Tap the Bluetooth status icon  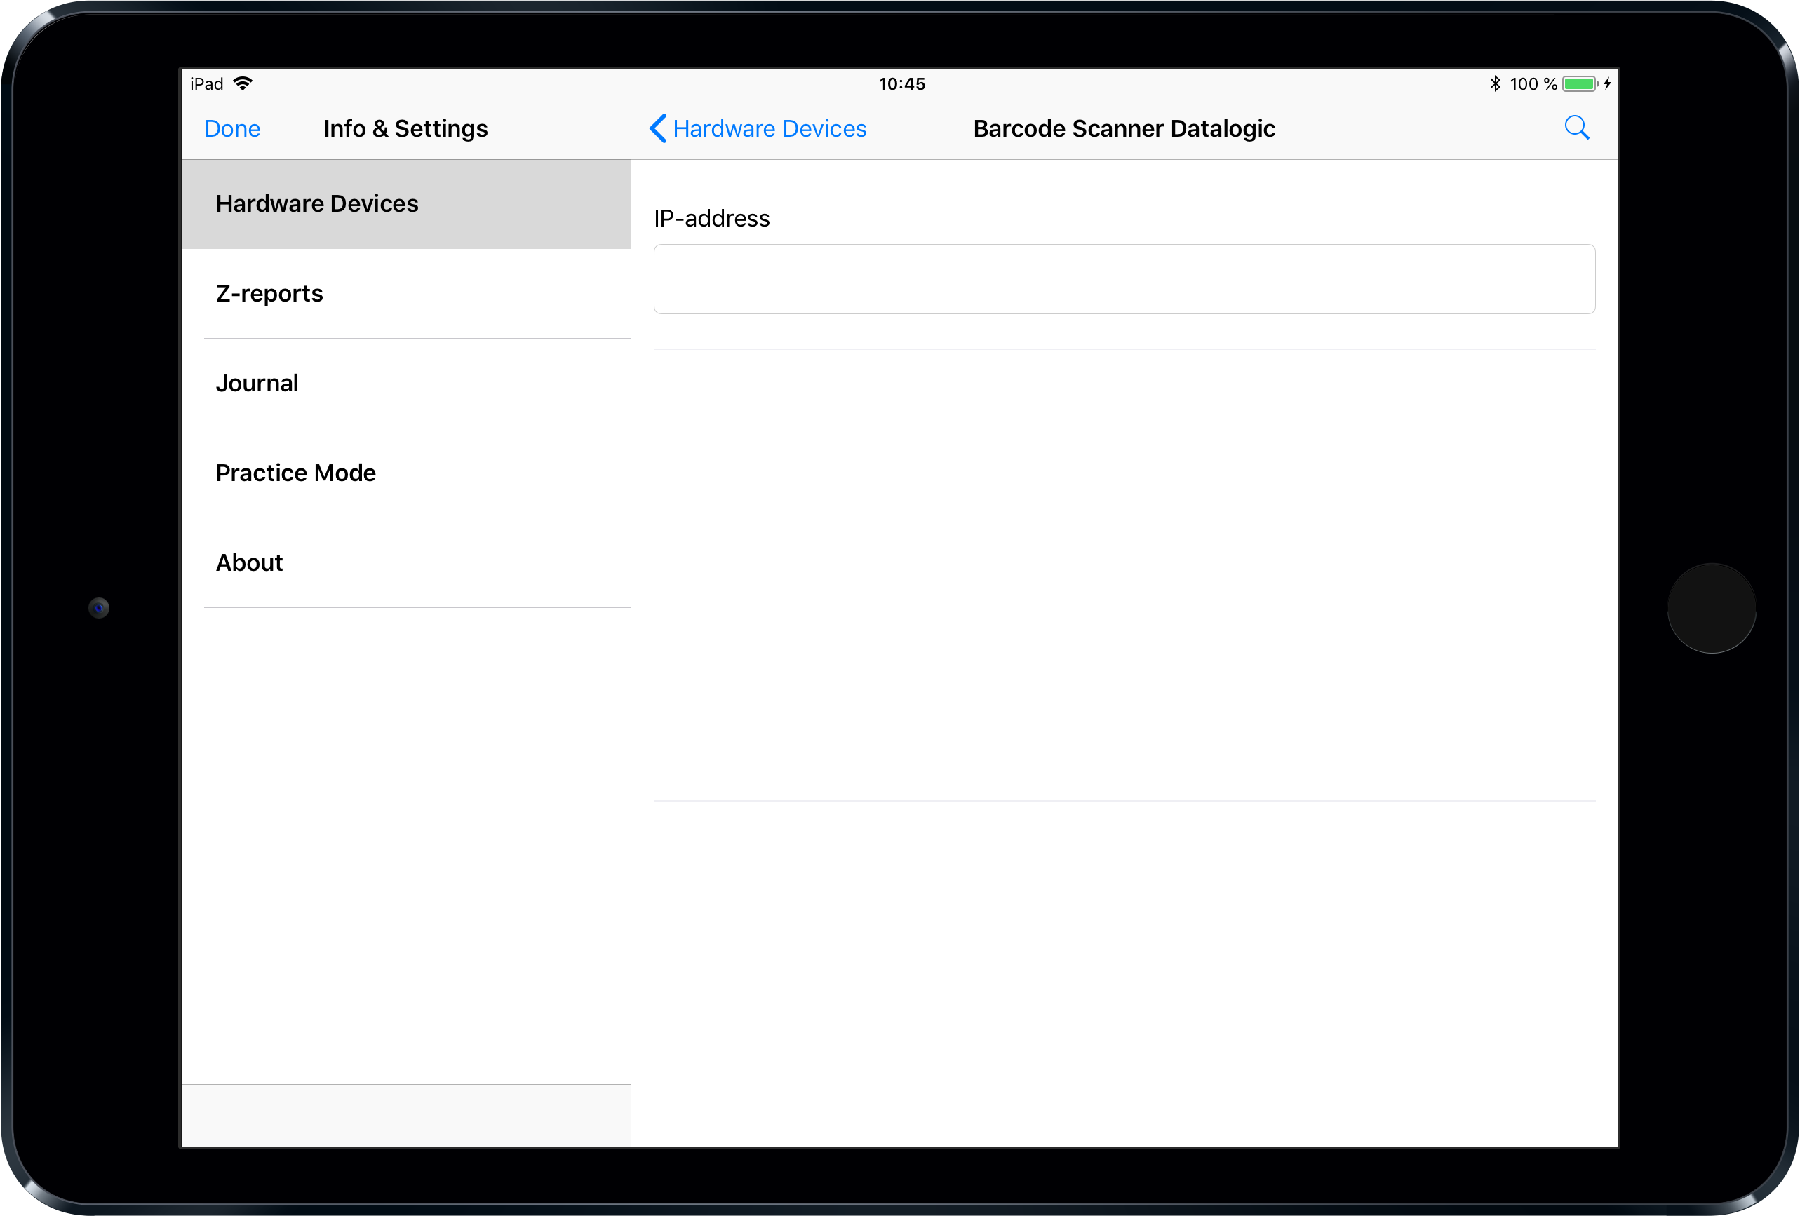1495,83
